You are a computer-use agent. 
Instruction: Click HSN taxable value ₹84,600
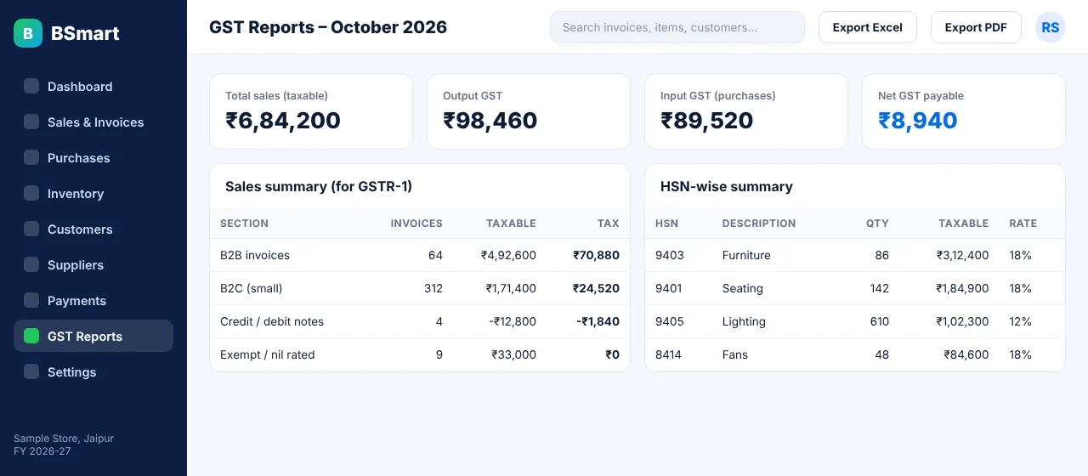pos(966,354)
